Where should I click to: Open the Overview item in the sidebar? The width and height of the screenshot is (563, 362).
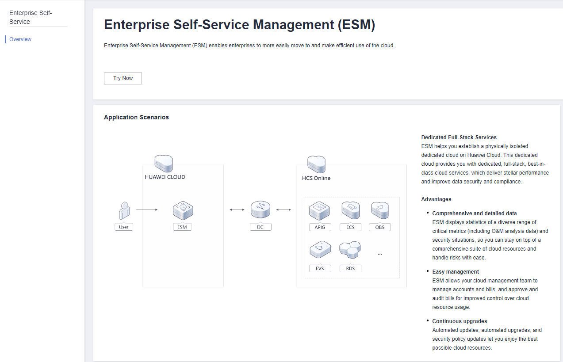tap(20, 39)
